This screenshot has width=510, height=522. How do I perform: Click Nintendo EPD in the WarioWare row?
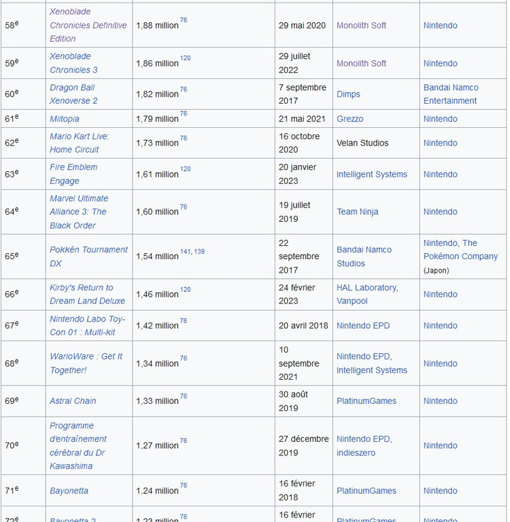pyautogui.click(x=364, y=356)
